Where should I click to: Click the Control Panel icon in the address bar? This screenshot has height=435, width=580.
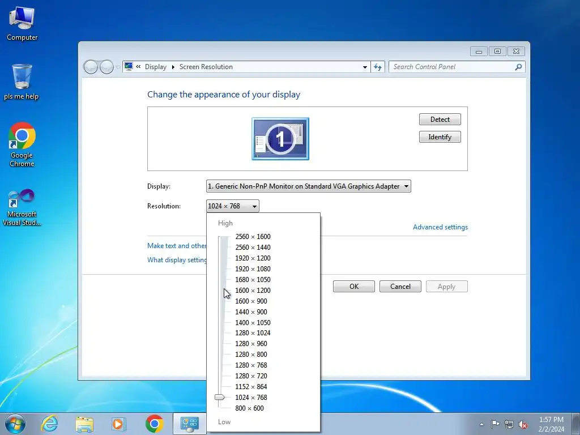129,67
